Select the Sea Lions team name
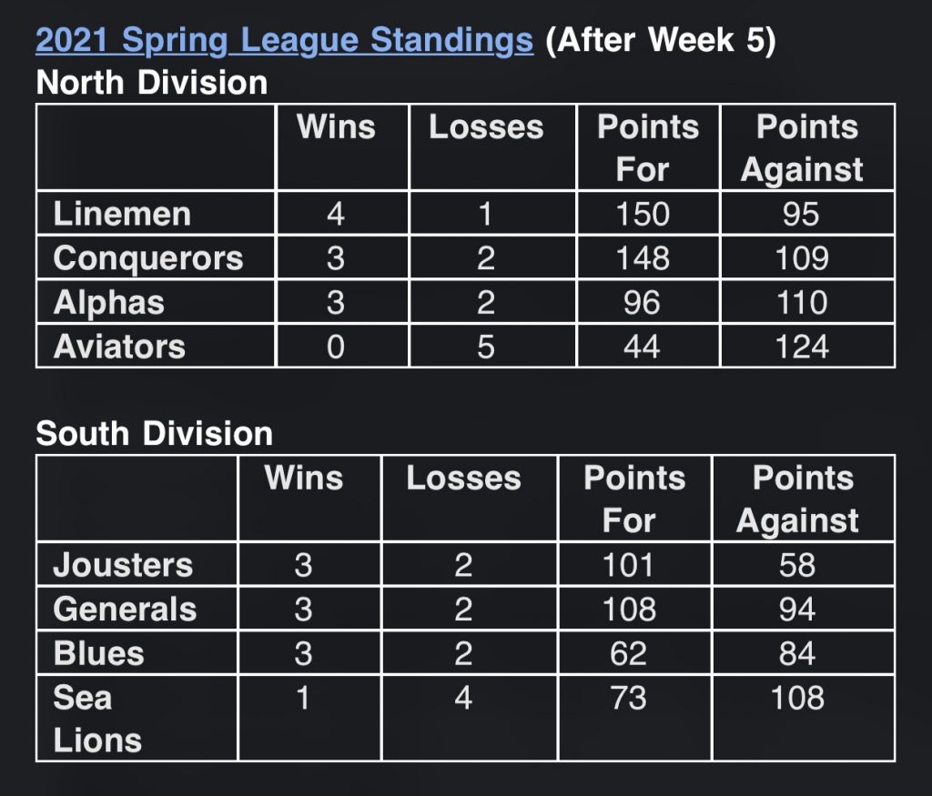Image resolution: width=932 pixels, height=796 pixels. click(96, 719)
